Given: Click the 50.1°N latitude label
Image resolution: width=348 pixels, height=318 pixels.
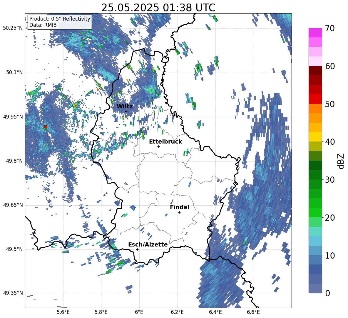Looking at the screenshot, I should 14,72.
